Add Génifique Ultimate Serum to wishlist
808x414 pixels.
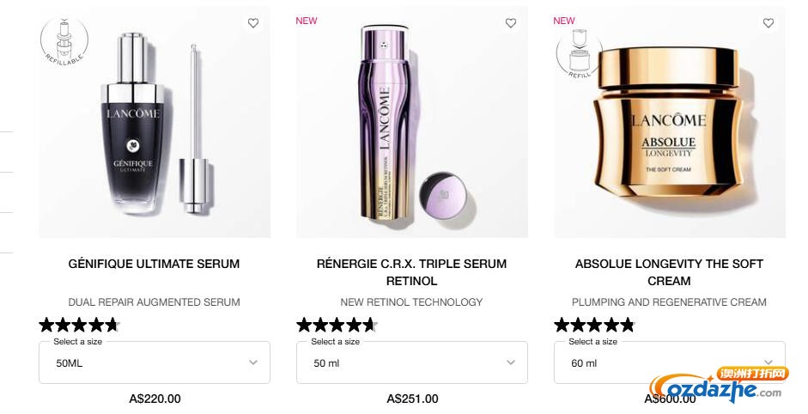point(253,22)
